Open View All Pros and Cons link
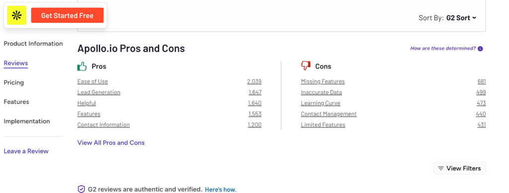Image resolution: width=509 pixels, height=193 pixels. click(111, 143)
